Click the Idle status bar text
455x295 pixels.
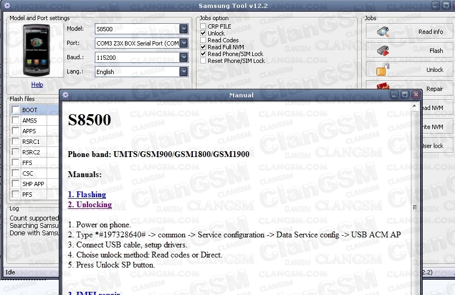(10, 272)
